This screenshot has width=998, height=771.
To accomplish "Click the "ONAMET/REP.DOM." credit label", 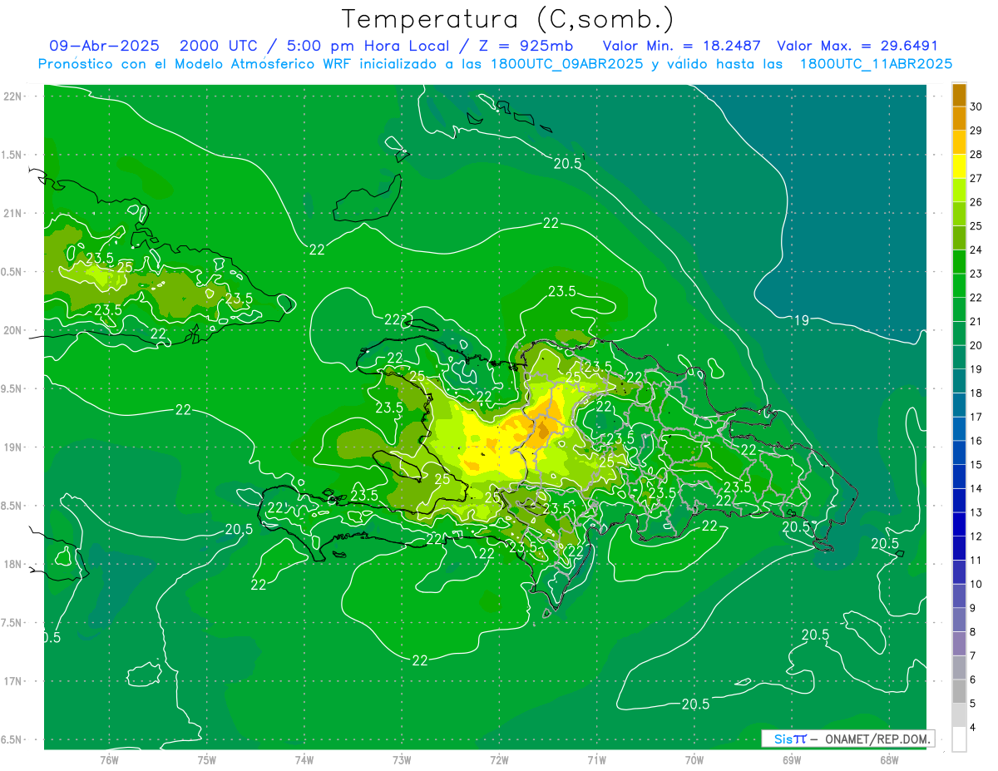I will click(x=877, y=739).
